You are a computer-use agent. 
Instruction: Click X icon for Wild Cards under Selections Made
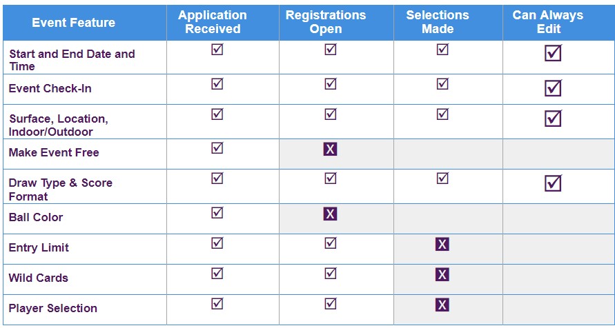[442, 275]
